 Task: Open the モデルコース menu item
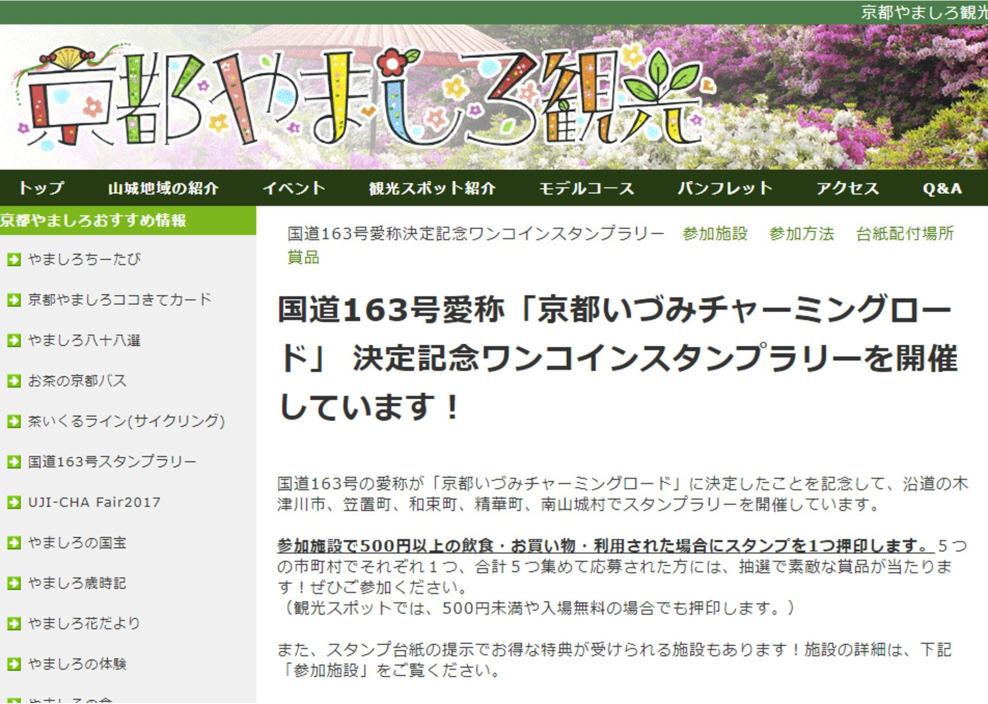click(586, 188)
